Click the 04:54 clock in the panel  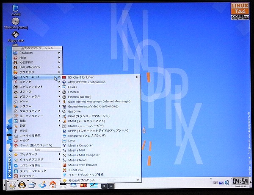pyautogui.click(x=240, y=181)
